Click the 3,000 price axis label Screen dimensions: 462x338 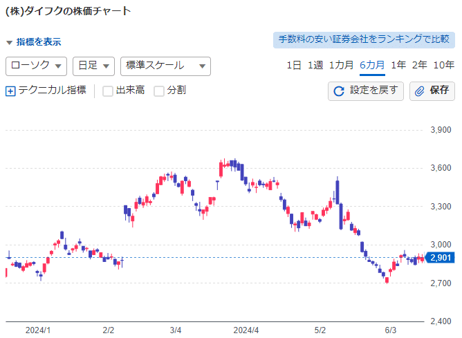[441, 245]
